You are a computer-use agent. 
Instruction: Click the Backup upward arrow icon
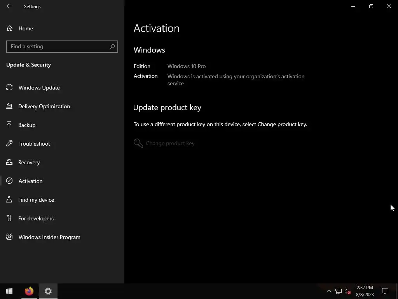pyautogui.click(x=9, y=125)
